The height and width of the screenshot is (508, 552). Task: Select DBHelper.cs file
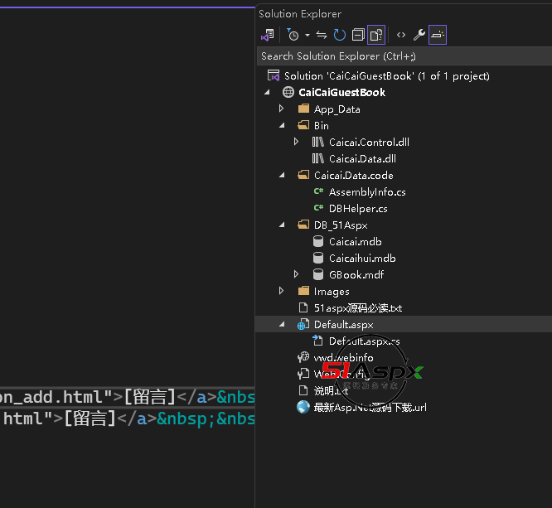pos(357,208)
